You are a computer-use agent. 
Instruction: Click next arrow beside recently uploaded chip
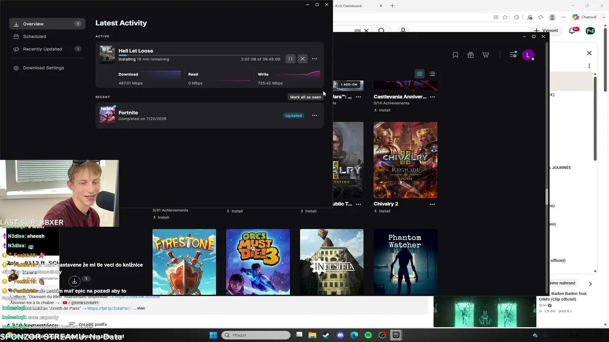pyautogui.click(x=590, y=284)
